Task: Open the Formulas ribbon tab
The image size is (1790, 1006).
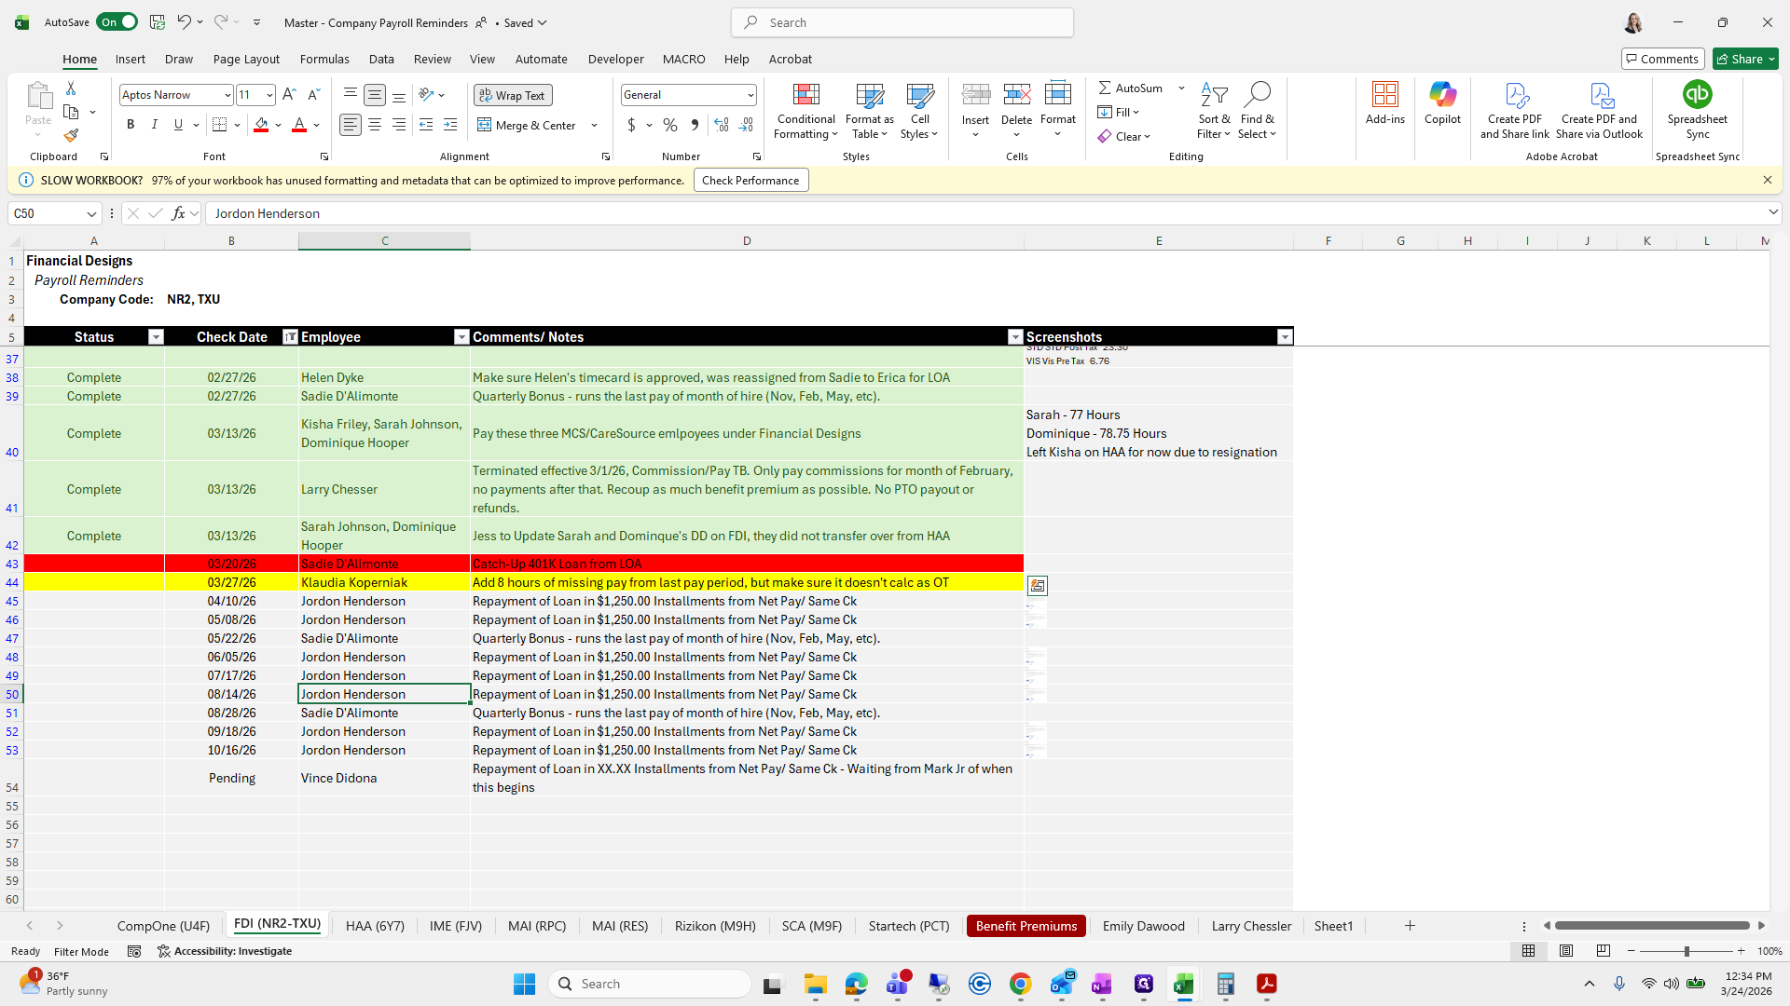Action: click(324, 59)
